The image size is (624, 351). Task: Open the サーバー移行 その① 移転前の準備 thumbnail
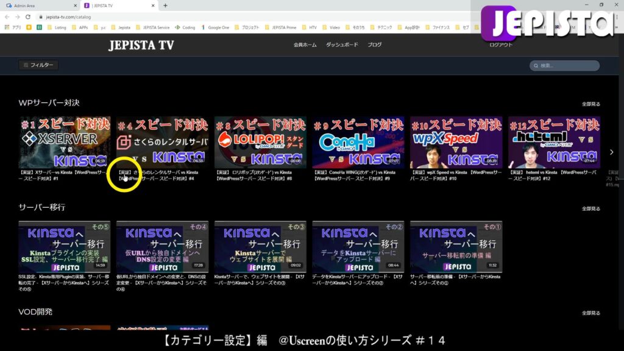[x=456, y=247]
